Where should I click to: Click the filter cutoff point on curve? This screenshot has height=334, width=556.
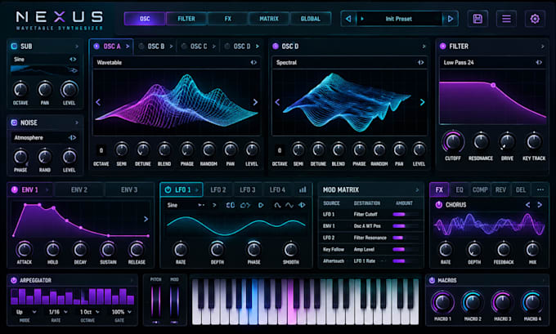point(493,85)
